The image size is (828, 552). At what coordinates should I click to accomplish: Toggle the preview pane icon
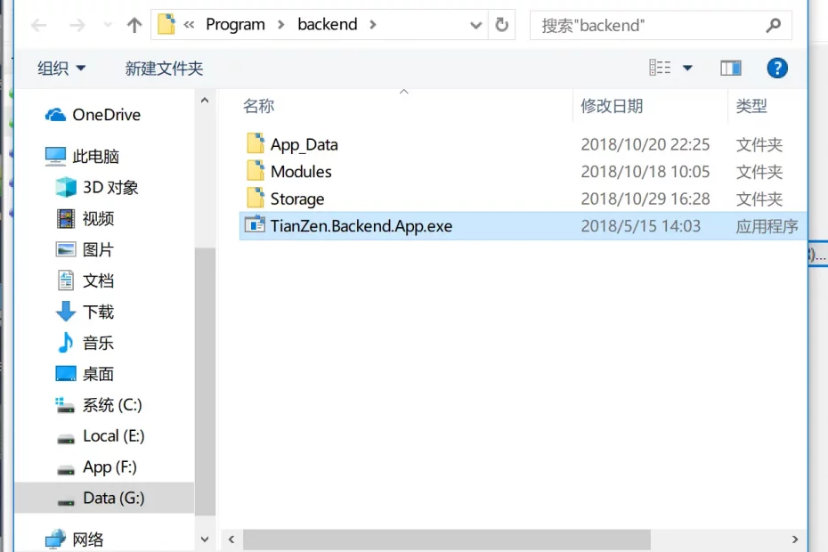click(x=731, y=68)
